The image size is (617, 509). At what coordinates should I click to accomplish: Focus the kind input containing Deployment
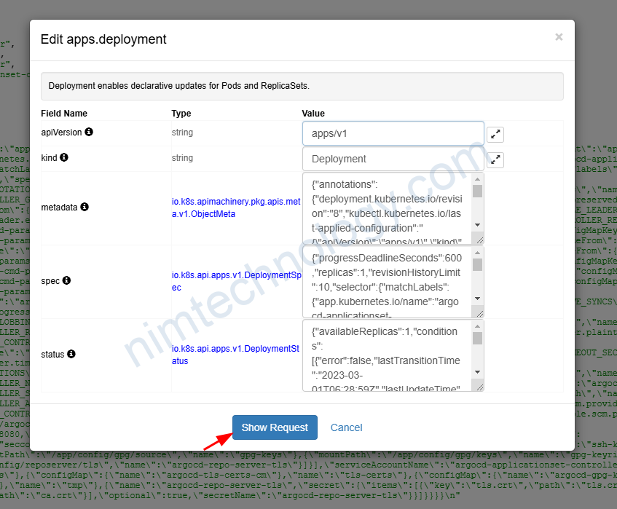point(393,159)
